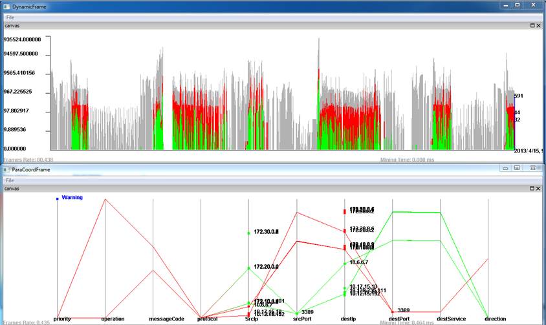Select the red node at destPort 3389

393,312
